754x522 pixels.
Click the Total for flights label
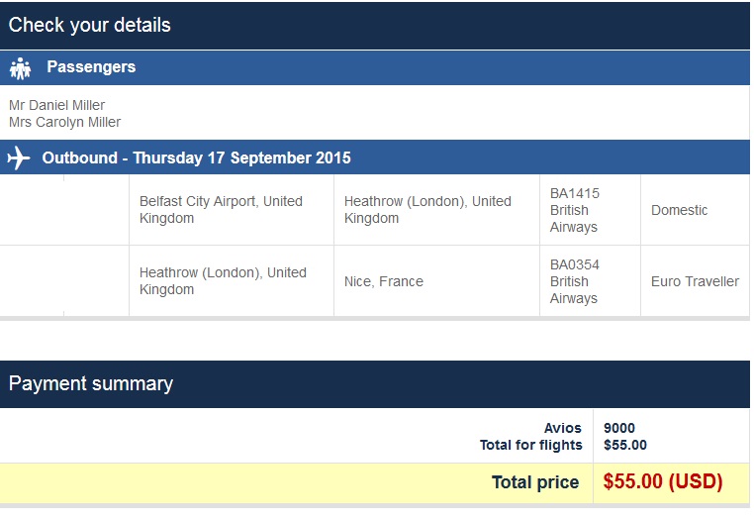tap(531, 446)
